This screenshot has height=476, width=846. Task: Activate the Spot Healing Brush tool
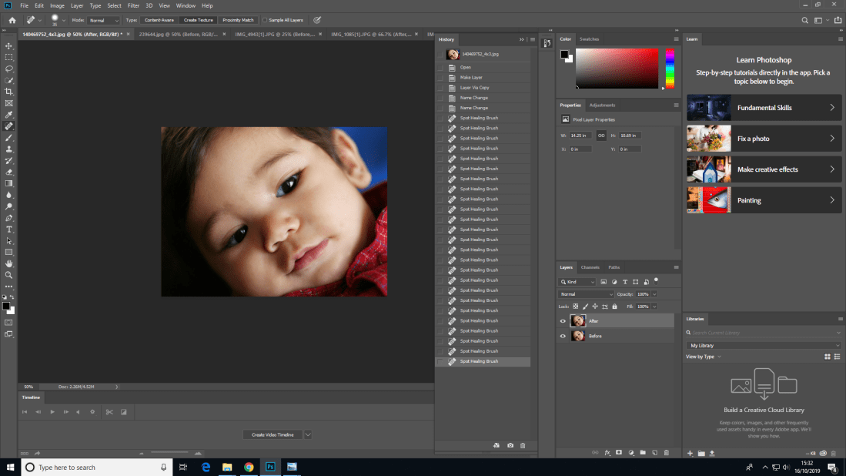pyautogui.click(x=9, y=126)
